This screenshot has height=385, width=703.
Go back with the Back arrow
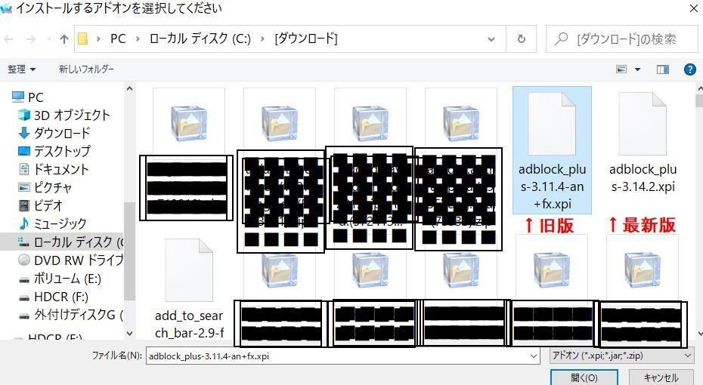[8, 39]
